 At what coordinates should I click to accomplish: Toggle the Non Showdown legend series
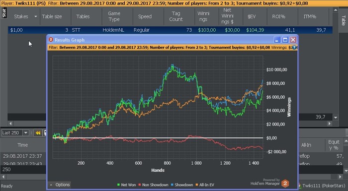[x=153, y=185]
